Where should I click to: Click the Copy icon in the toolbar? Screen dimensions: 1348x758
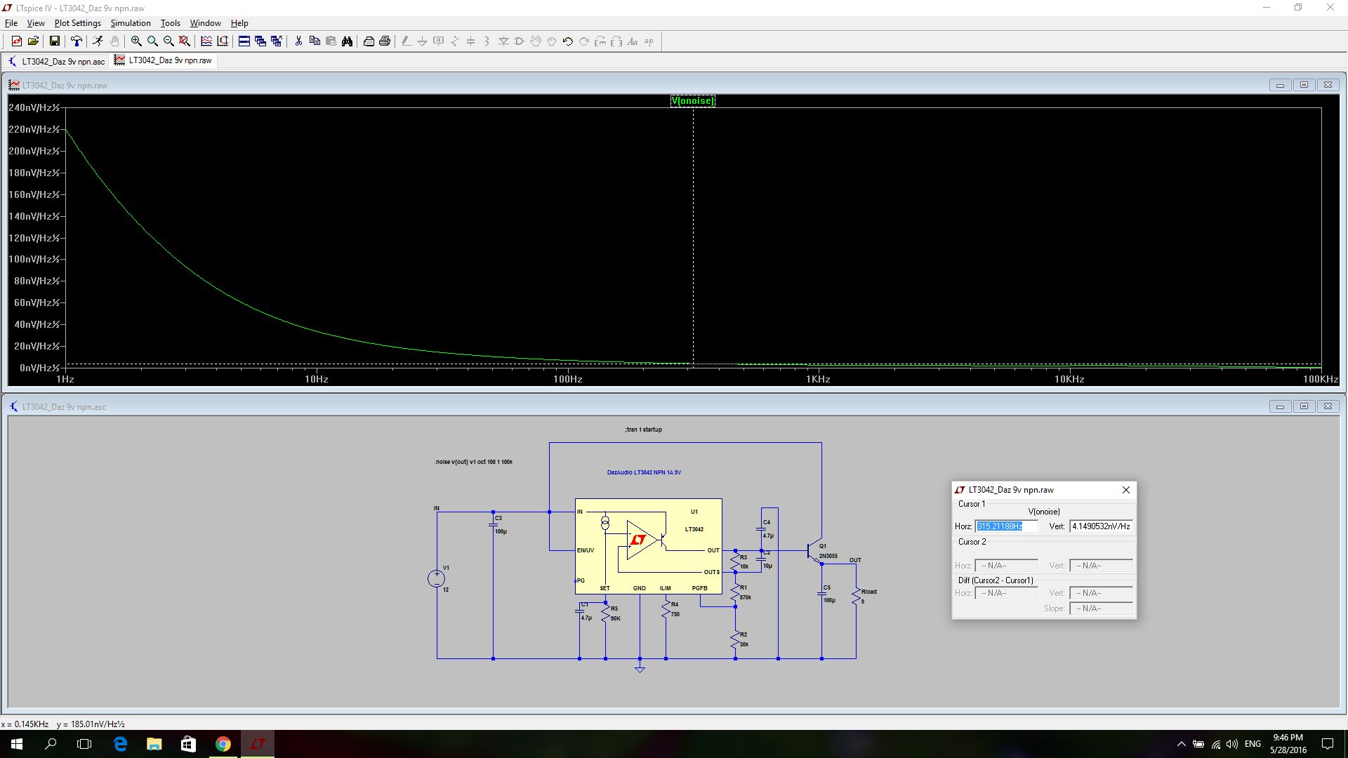(x=315, y=41)
